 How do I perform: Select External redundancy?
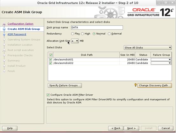click(x=109, y=34)
